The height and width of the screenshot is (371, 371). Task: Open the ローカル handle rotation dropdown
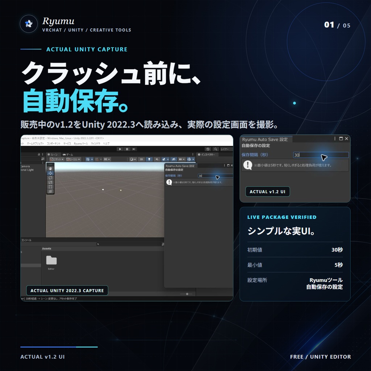click(73, 159)
